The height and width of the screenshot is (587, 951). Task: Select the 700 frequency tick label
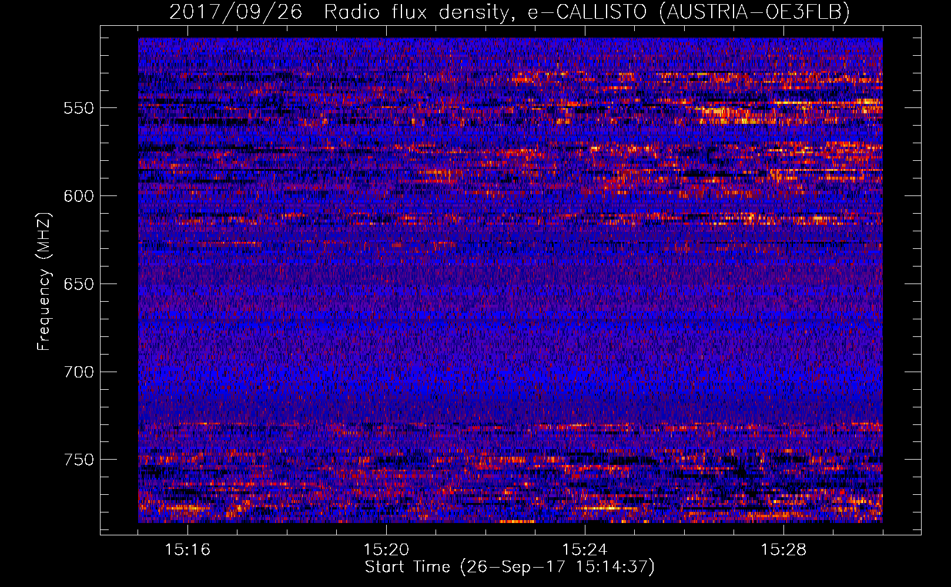pyautogui.click(x=79, y=372)
